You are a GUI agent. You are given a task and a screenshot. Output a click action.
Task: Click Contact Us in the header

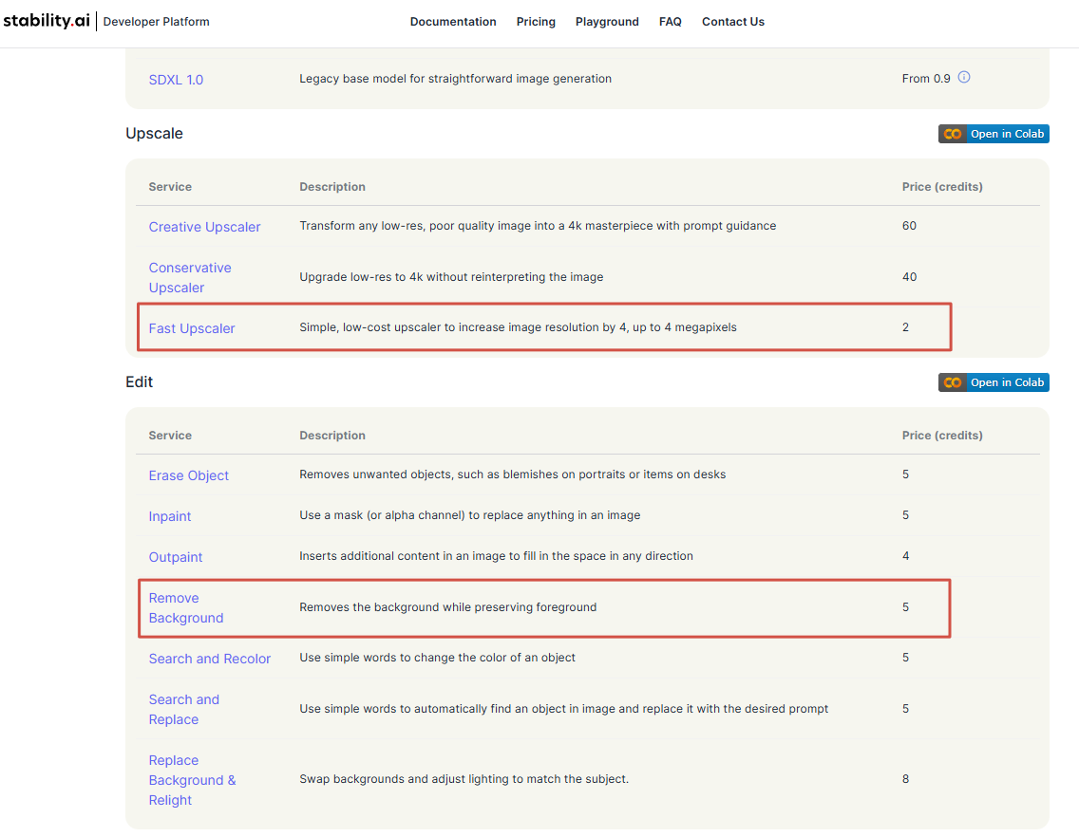point(732,22)
